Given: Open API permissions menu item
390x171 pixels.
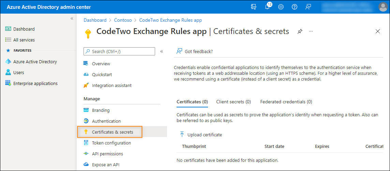Looking at the screenshot, I should point(107,154).
